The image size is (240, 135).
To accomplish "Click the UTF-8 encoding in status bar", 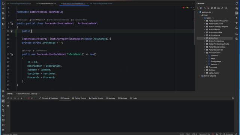I will (x=194, y=134).
